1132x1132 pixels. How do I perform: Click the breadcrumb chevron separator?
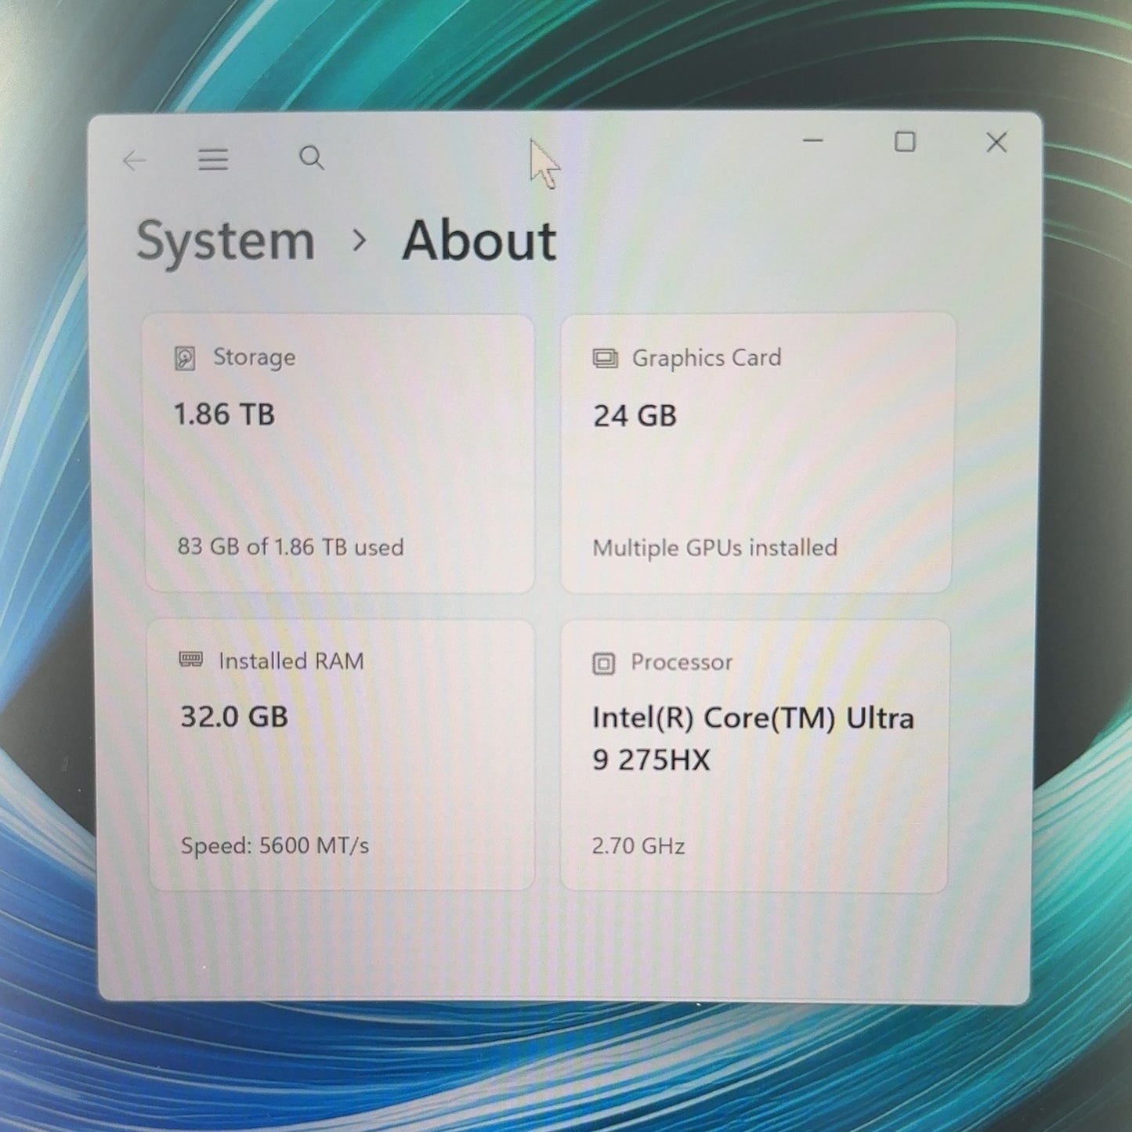[x=360, y=241]
